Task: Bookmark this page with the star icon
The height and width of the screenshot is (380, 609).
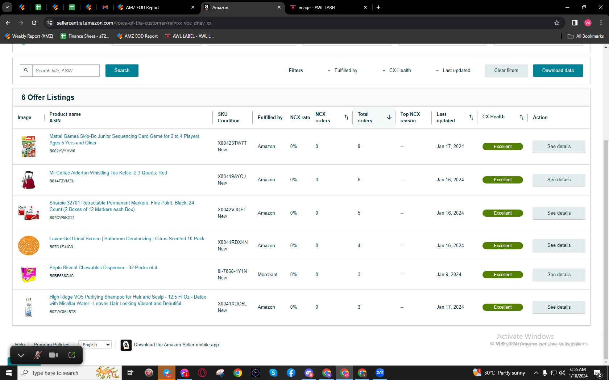Action: tap(557, 23)
